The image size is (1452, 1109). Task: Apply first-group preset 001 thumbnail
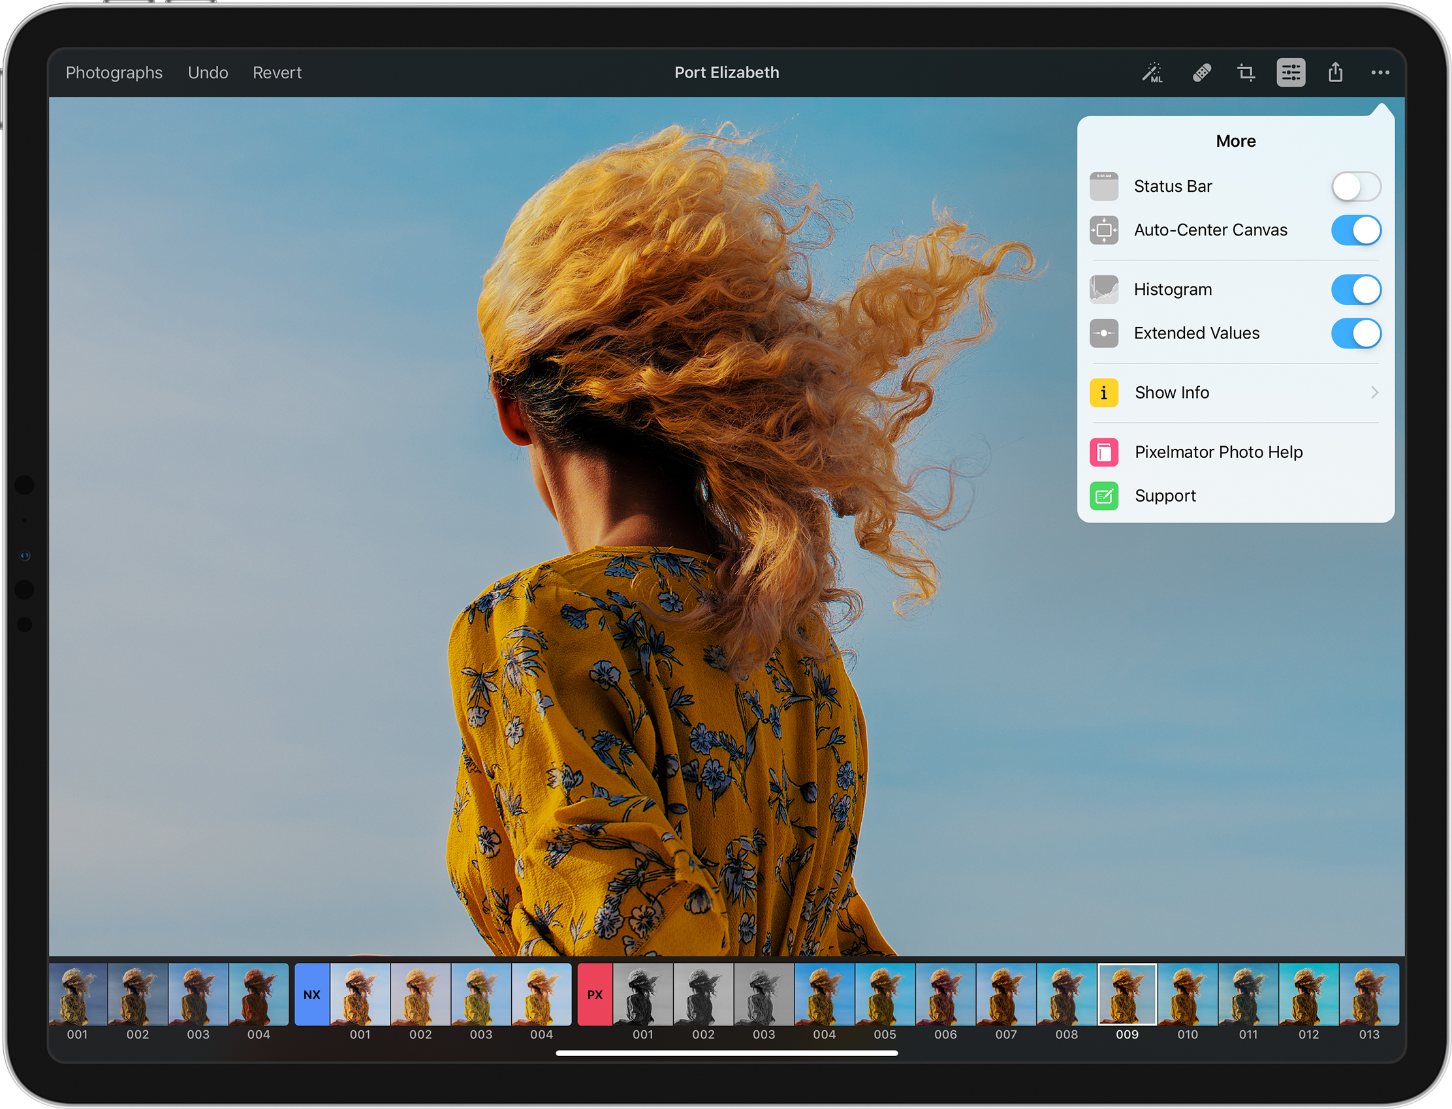tap(77, 994)
